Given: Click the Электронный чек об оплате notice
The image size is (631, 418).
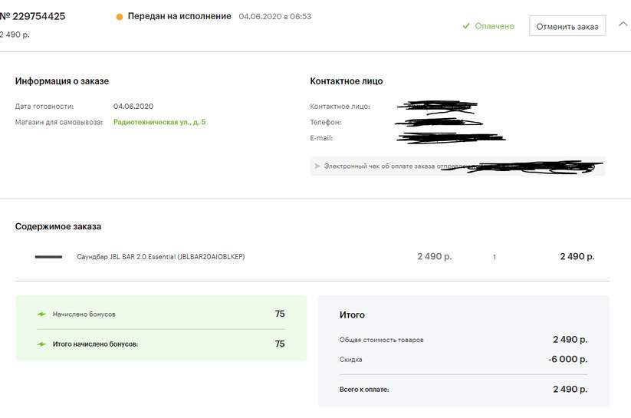Looking at the screenshot, I should pos(458,166).
